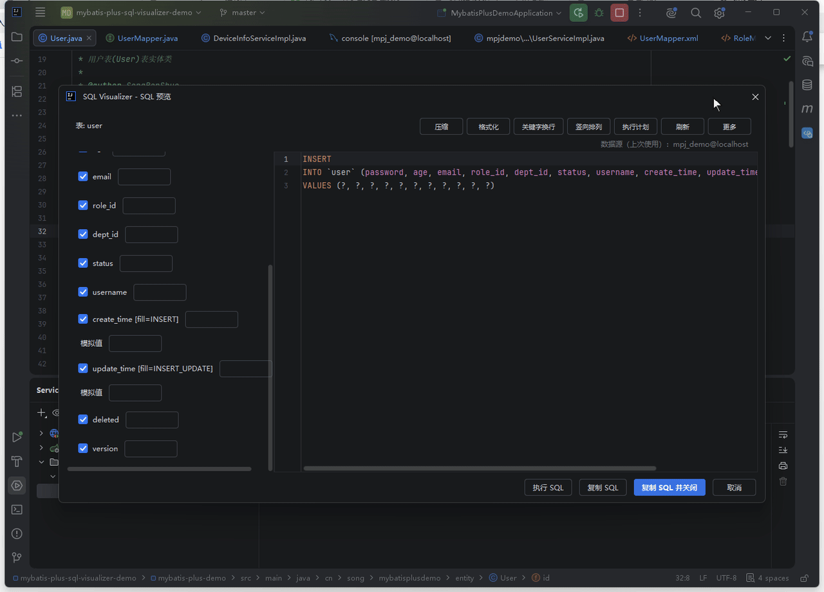Open the Maven tool window icon
The height and width of the screenshot is (592, 824).
click(807, 109)
